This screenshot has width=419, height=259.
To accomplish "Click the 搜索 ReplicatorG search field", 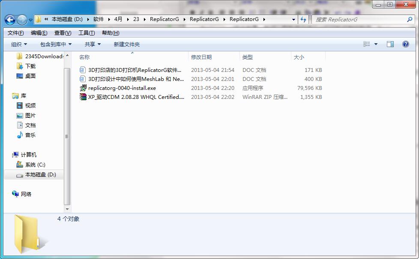I will coord(362,20).
